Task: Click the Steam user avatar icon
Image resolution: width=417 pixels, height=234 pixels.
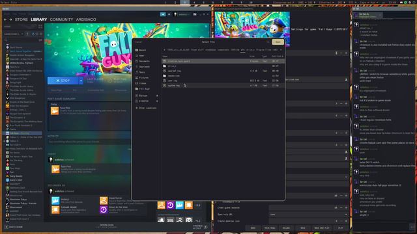Action: click(175, 14)
